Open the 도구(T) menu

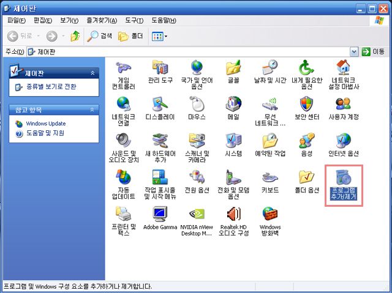point(134,20)
